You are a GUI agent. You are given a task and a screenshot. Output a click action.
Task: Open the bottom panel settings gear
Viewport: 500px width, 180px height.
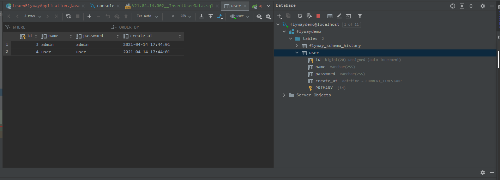pyautogui.click(x=483, y=173)
